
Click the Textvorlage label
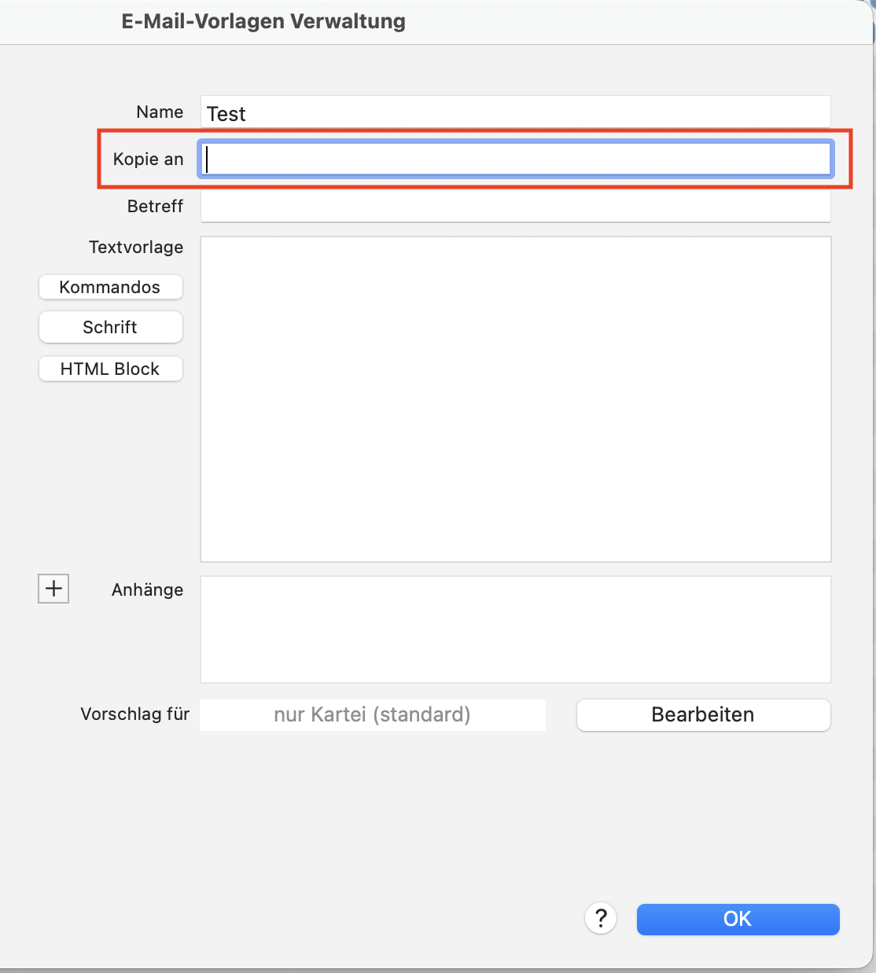pos(136,247)
